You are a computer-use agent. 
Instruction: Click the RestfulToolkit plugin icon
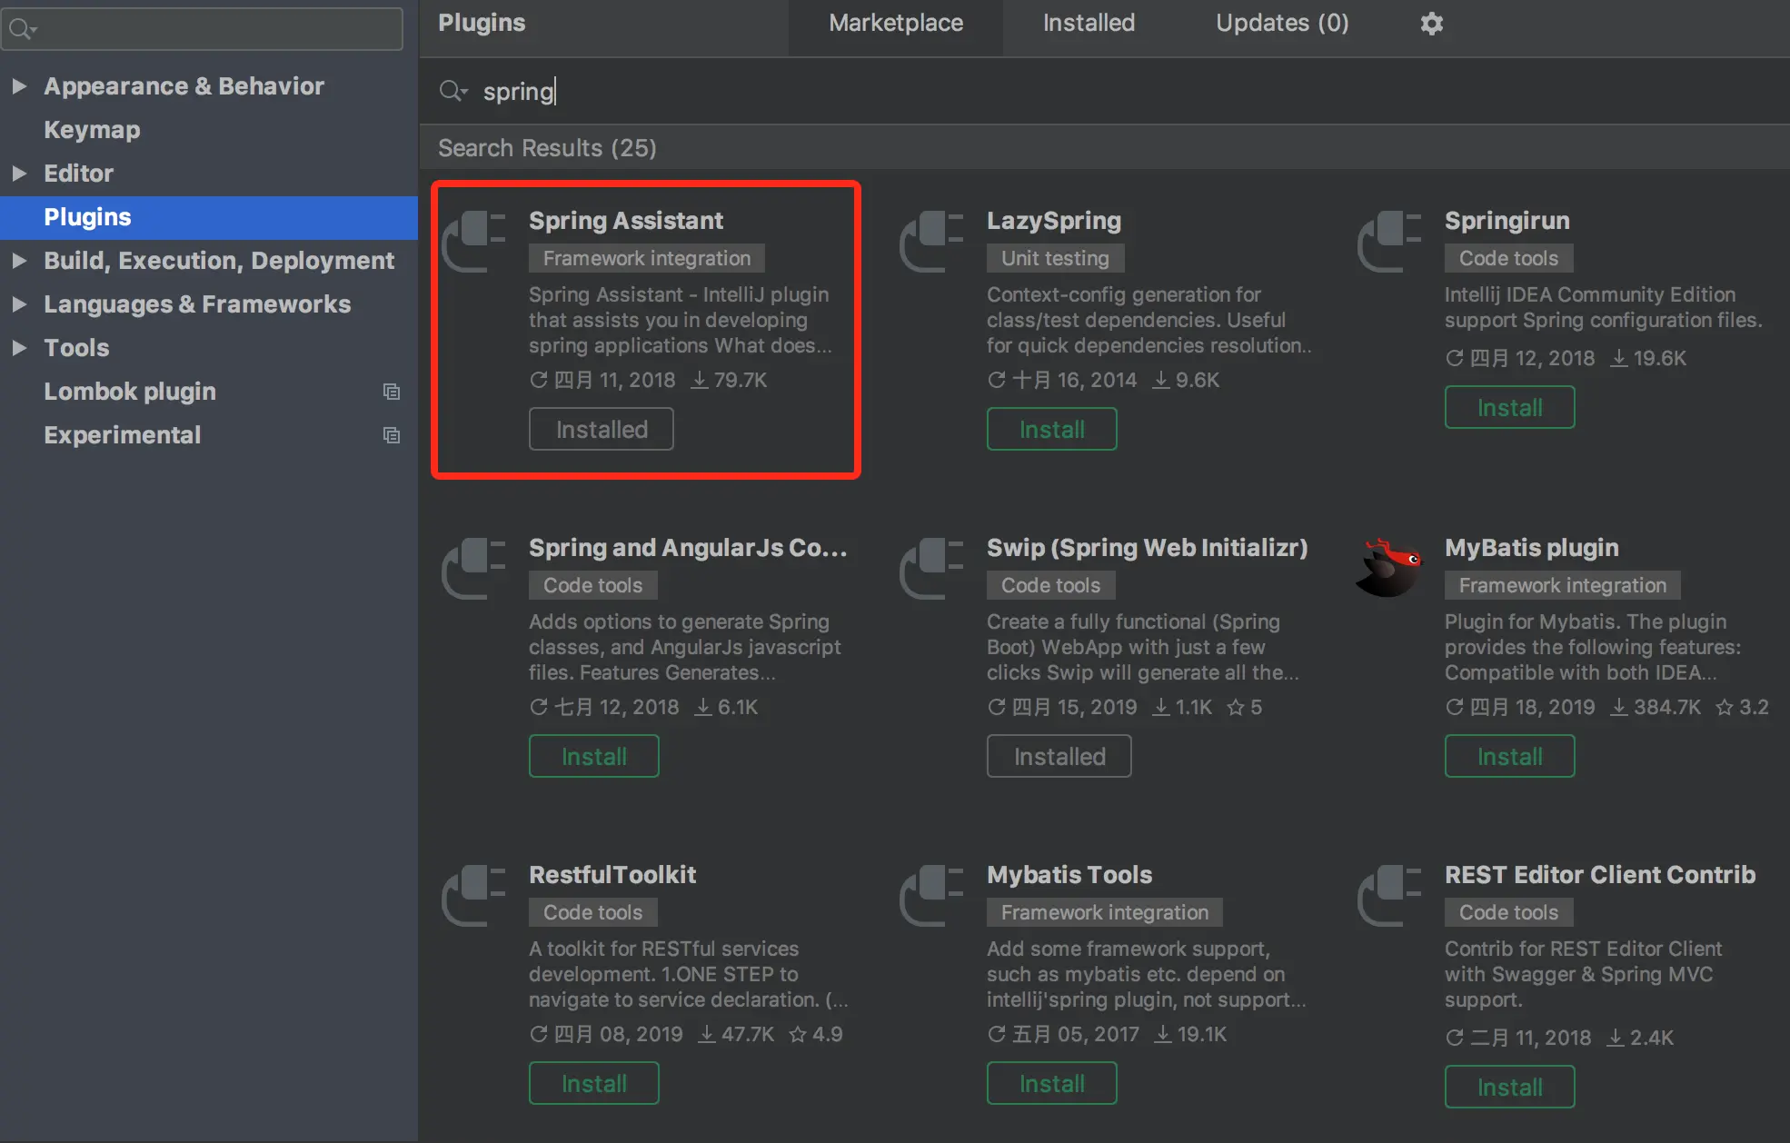[x=473, y=895]
